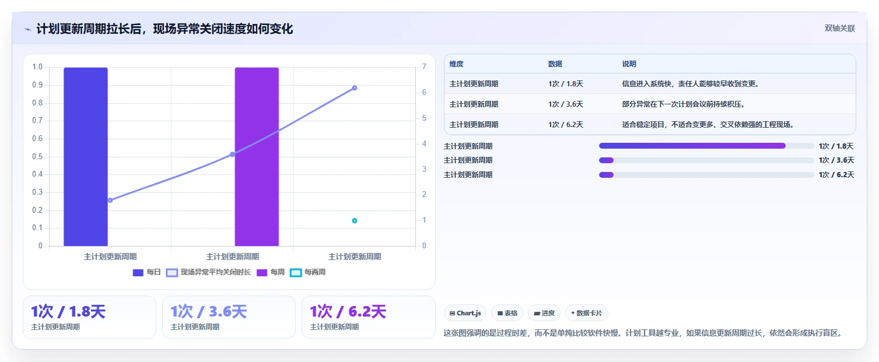
Task: Click right axis tick 7
Action: (425, 67)
